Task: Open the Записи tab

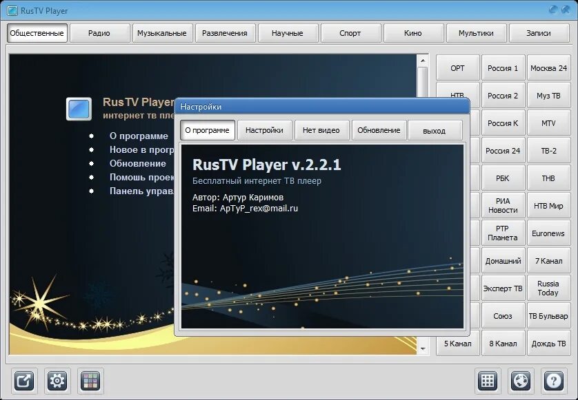Action: 539,33
